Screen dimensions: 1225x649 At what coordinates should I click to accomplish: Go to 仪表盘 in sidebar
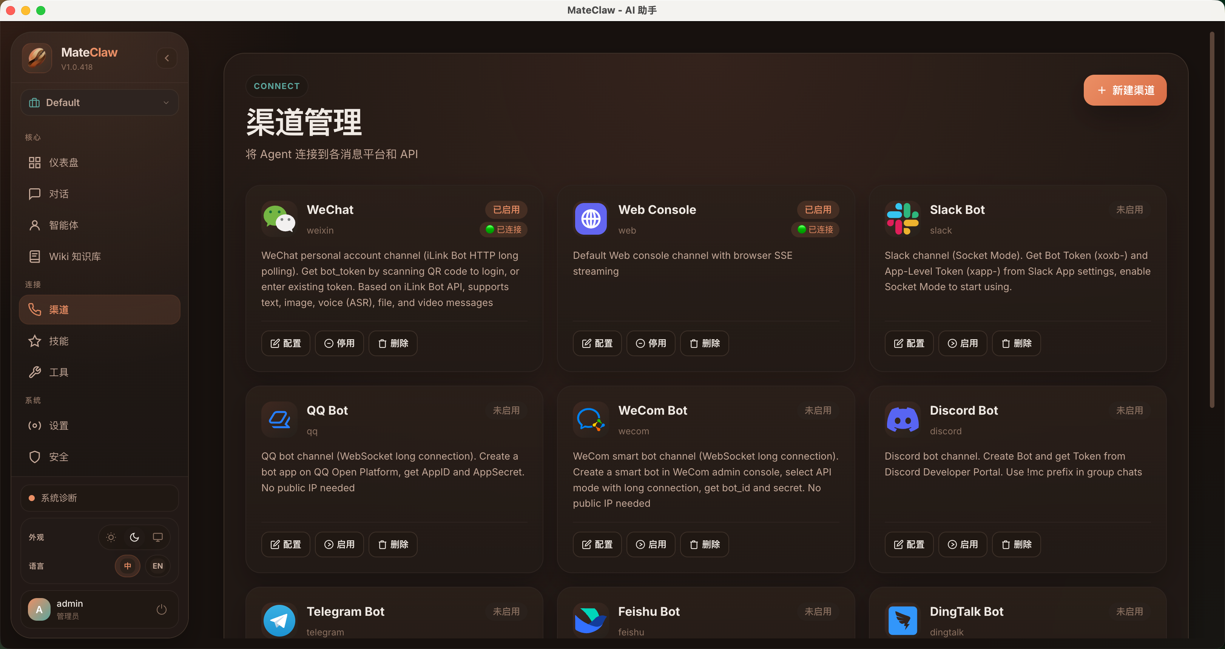(63, 163)
